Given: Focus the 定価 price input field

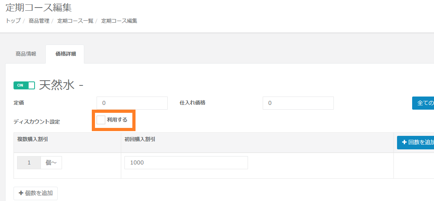Looking at the screenshot, I should [132, 103].
